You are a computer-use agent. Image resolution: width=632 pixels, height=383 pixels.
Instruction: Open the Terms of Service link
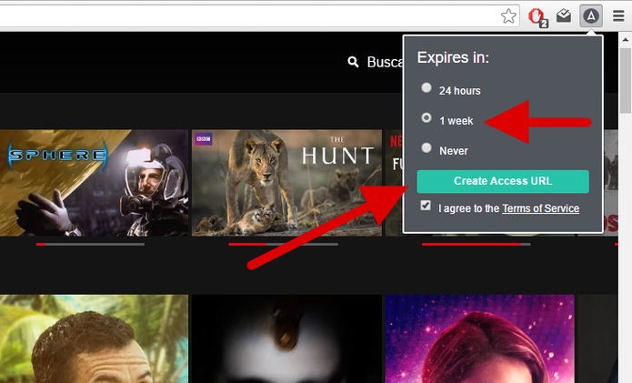pos(540,208)
